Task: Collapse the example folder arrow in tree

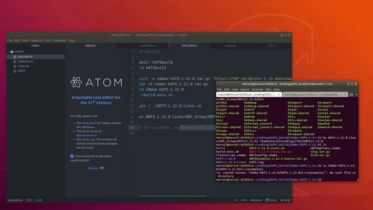Action: pyautogui.click(x=9, y=52)
